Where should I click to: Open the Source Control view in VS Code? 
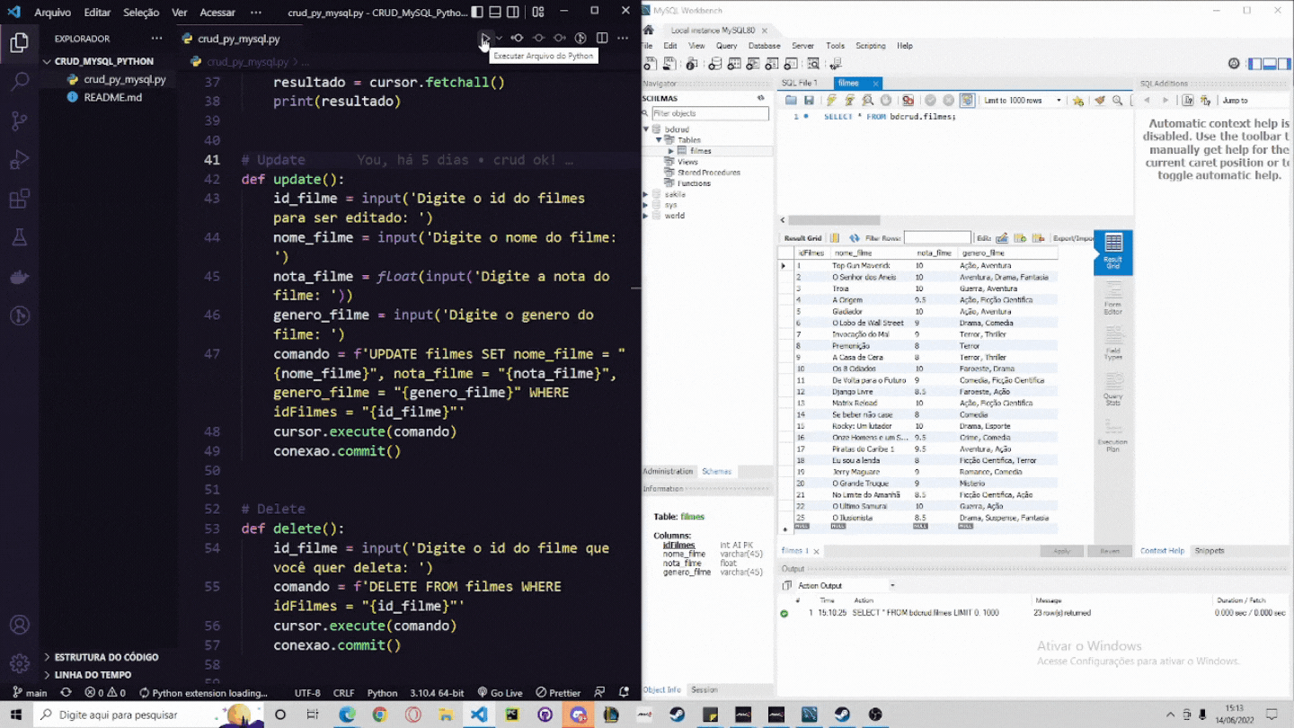point(19,120)
